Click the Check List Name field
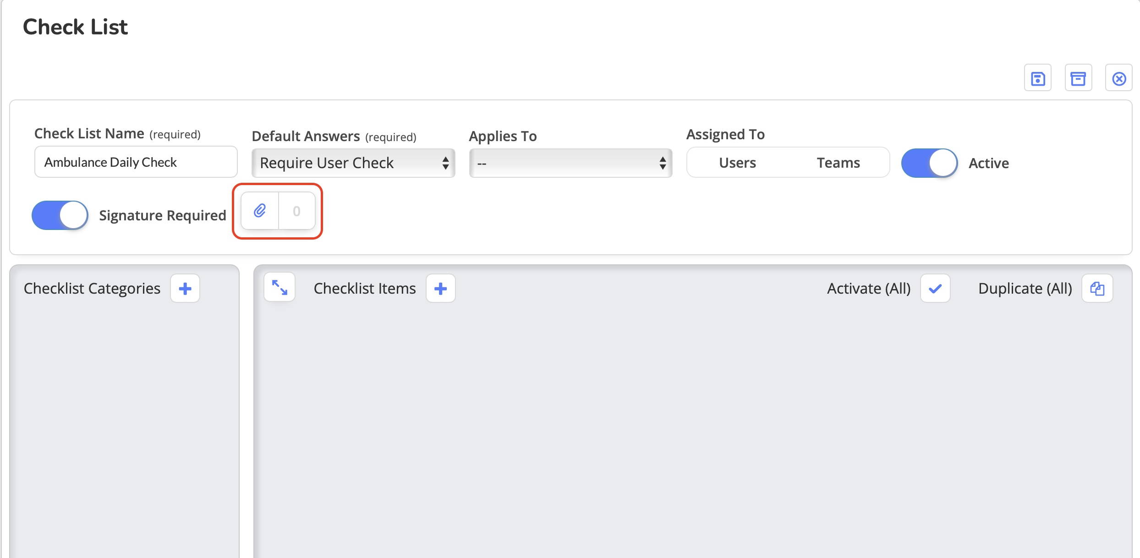Viewport: 1140px width, 558px height. pos(136,162)
